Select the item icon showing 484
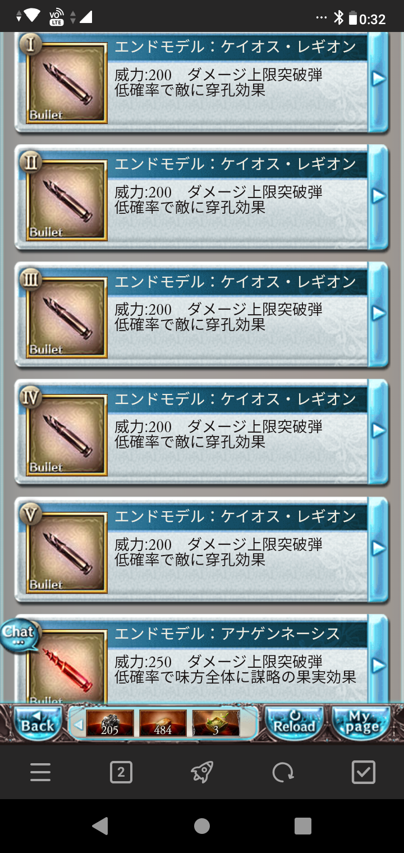 coord(163,723)
